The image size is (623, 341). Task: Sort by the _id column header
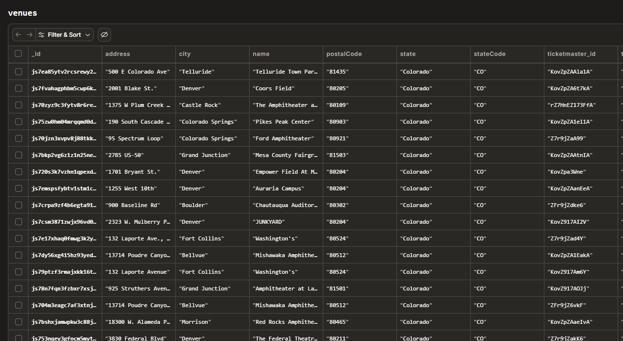pos(65,54)
